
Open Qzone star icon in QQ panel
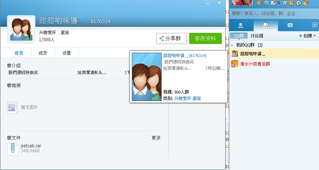pos(259,3)
